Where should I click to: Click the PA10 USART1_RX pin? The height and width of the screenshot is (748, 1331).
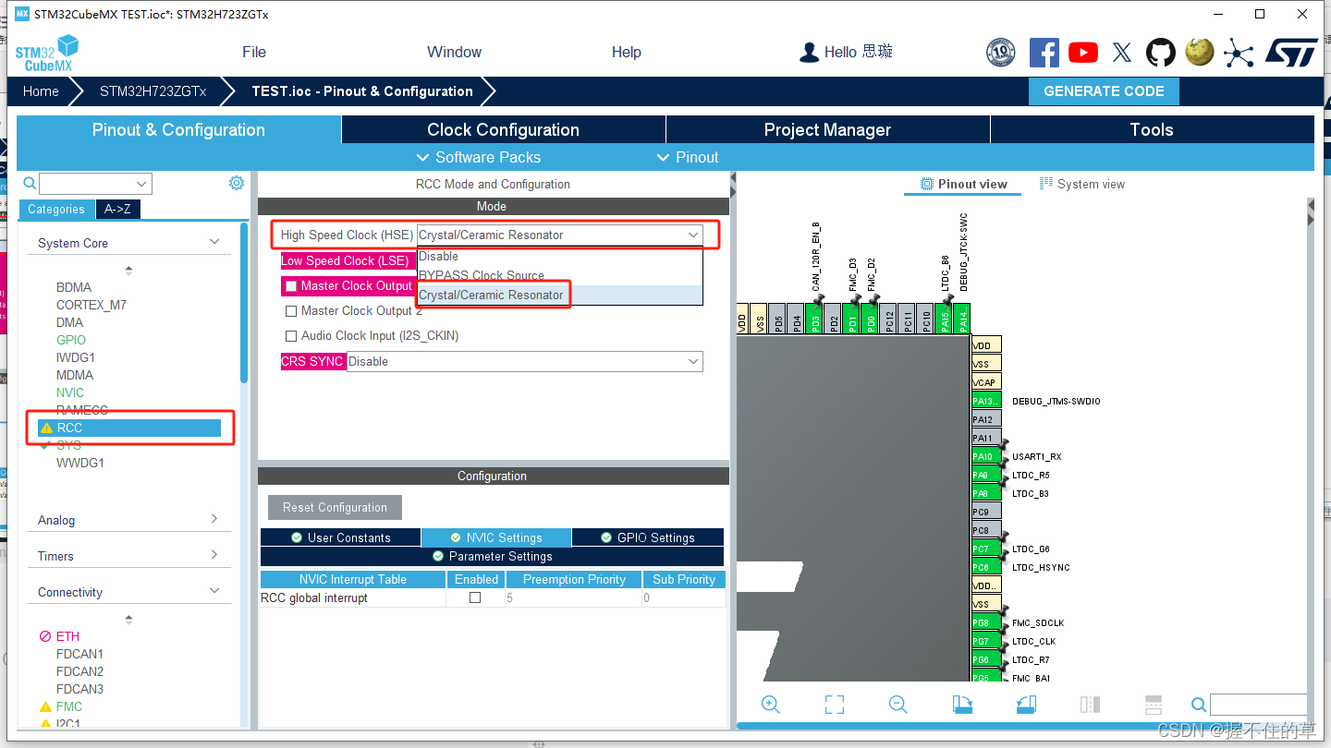[987, 456]
